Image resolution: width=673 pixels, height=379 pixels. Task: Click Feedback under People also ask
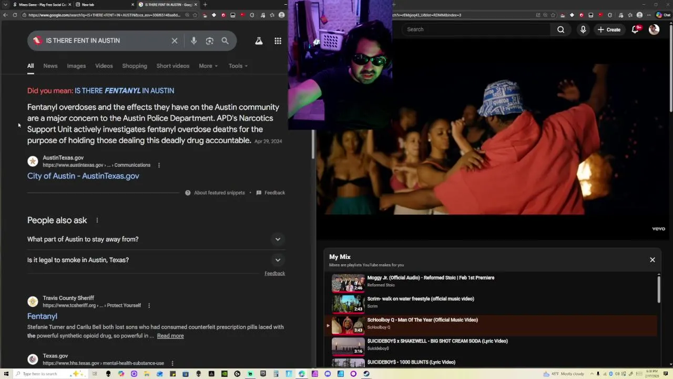click(274, 273)
